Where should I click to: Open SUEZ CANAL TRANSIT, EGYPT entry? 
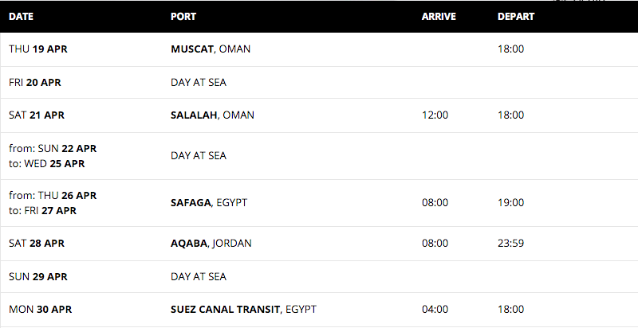tap(243, 310)
